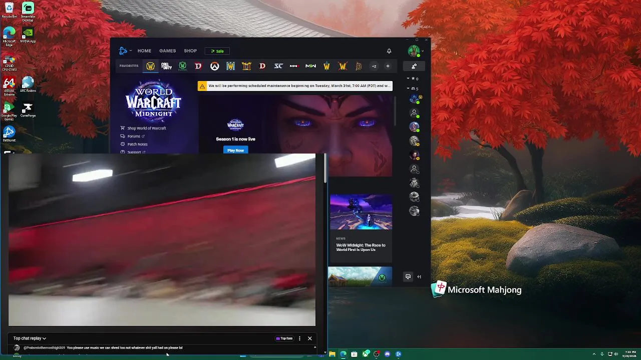641x360 pixels.
Task: Show hidden system tray icons
Action: [594, 354]
